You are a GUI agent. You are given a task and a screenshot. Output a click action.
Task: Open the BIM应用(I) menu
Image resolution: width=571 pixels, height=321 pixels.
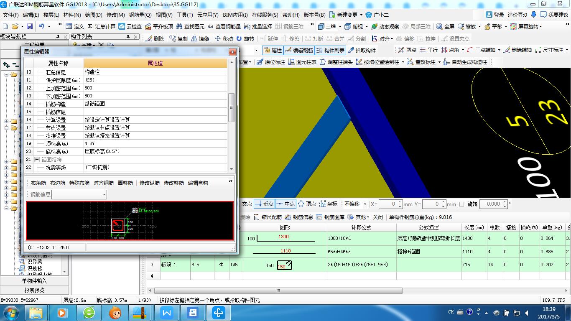tap(235, 15)
